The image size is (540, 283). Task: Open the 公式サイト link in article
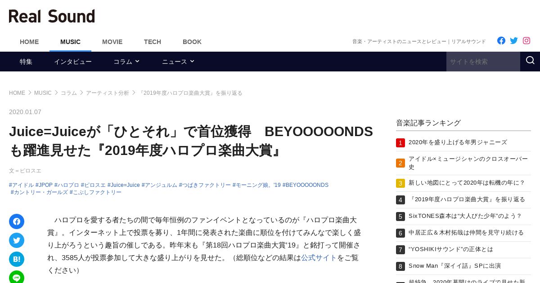click(319, 258)
